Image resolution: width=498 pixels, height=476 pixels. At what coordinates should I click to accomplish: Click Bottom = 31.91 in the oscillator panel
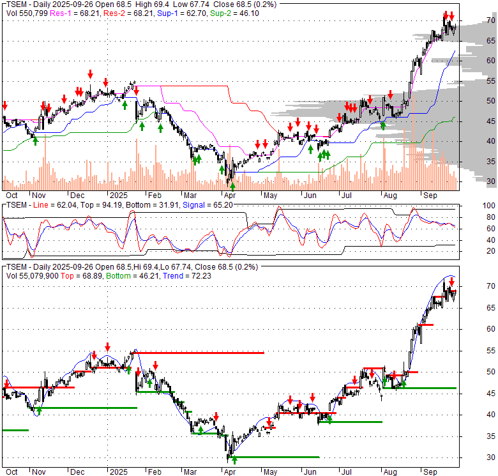(x=153, y=205)
